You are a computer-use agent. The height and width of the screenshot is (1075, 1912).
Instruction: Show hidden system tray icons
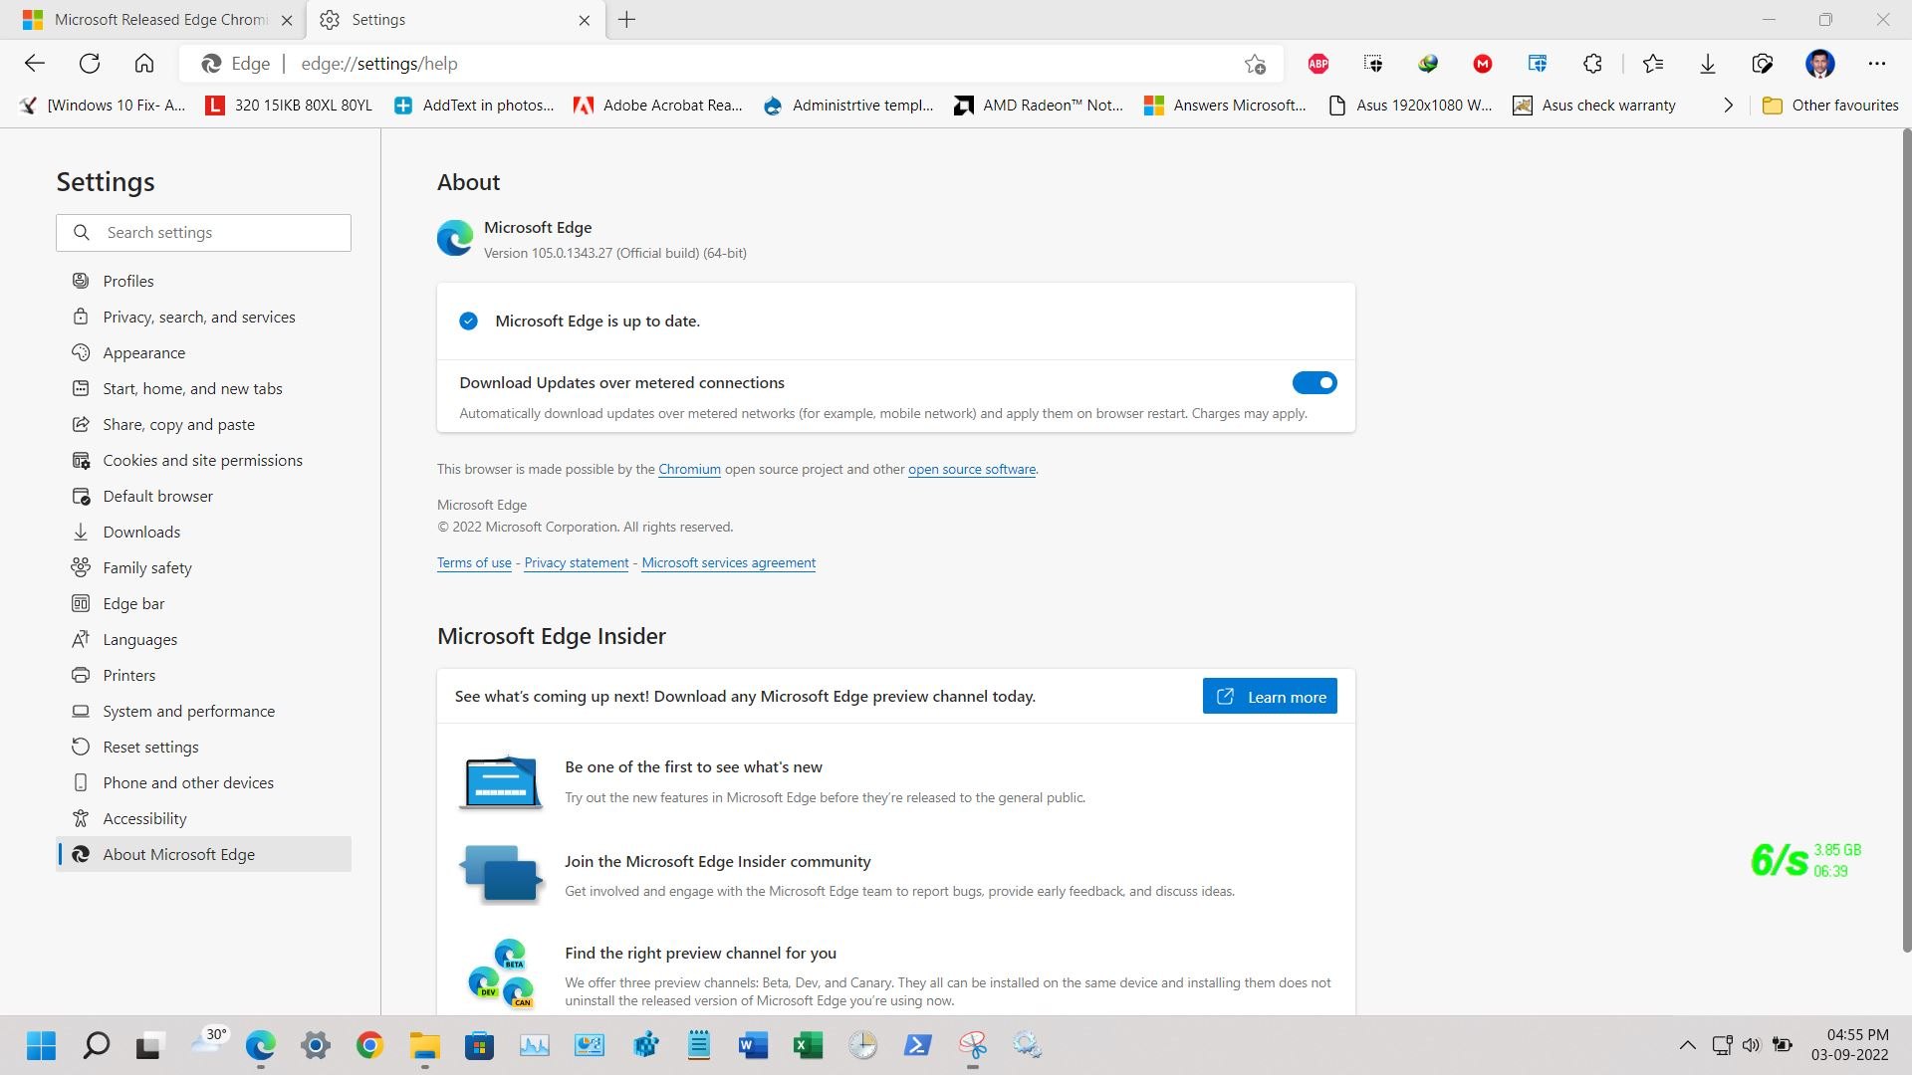(x=1687, y=1045)
